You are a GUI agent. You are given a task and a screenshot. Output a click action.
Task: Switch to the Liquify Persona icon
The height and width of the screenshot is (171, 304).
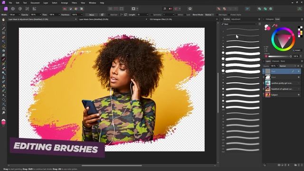[x=13, y=9]
